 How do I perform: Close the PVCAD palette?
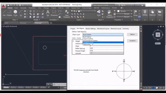(141, 26)
